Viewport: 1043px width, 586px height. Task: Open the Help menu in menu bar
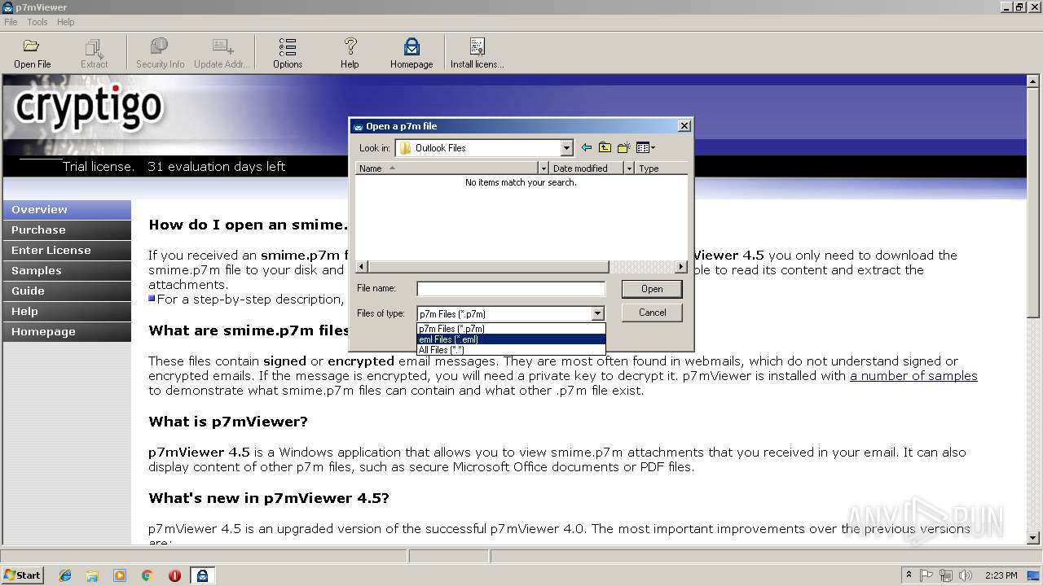pyautogui.click(x=66, y=22)
